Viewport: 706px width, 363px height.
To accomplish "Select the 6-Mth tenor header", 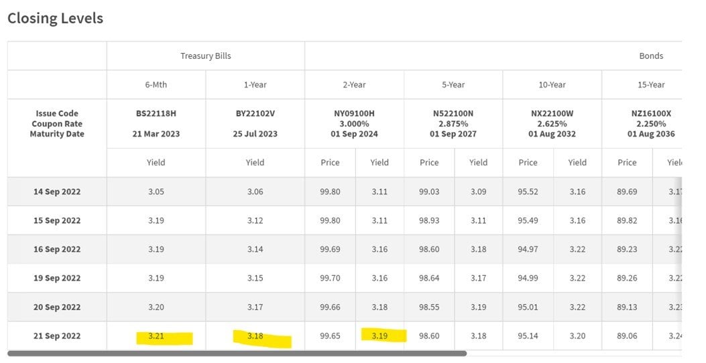I will pos(156,84).
